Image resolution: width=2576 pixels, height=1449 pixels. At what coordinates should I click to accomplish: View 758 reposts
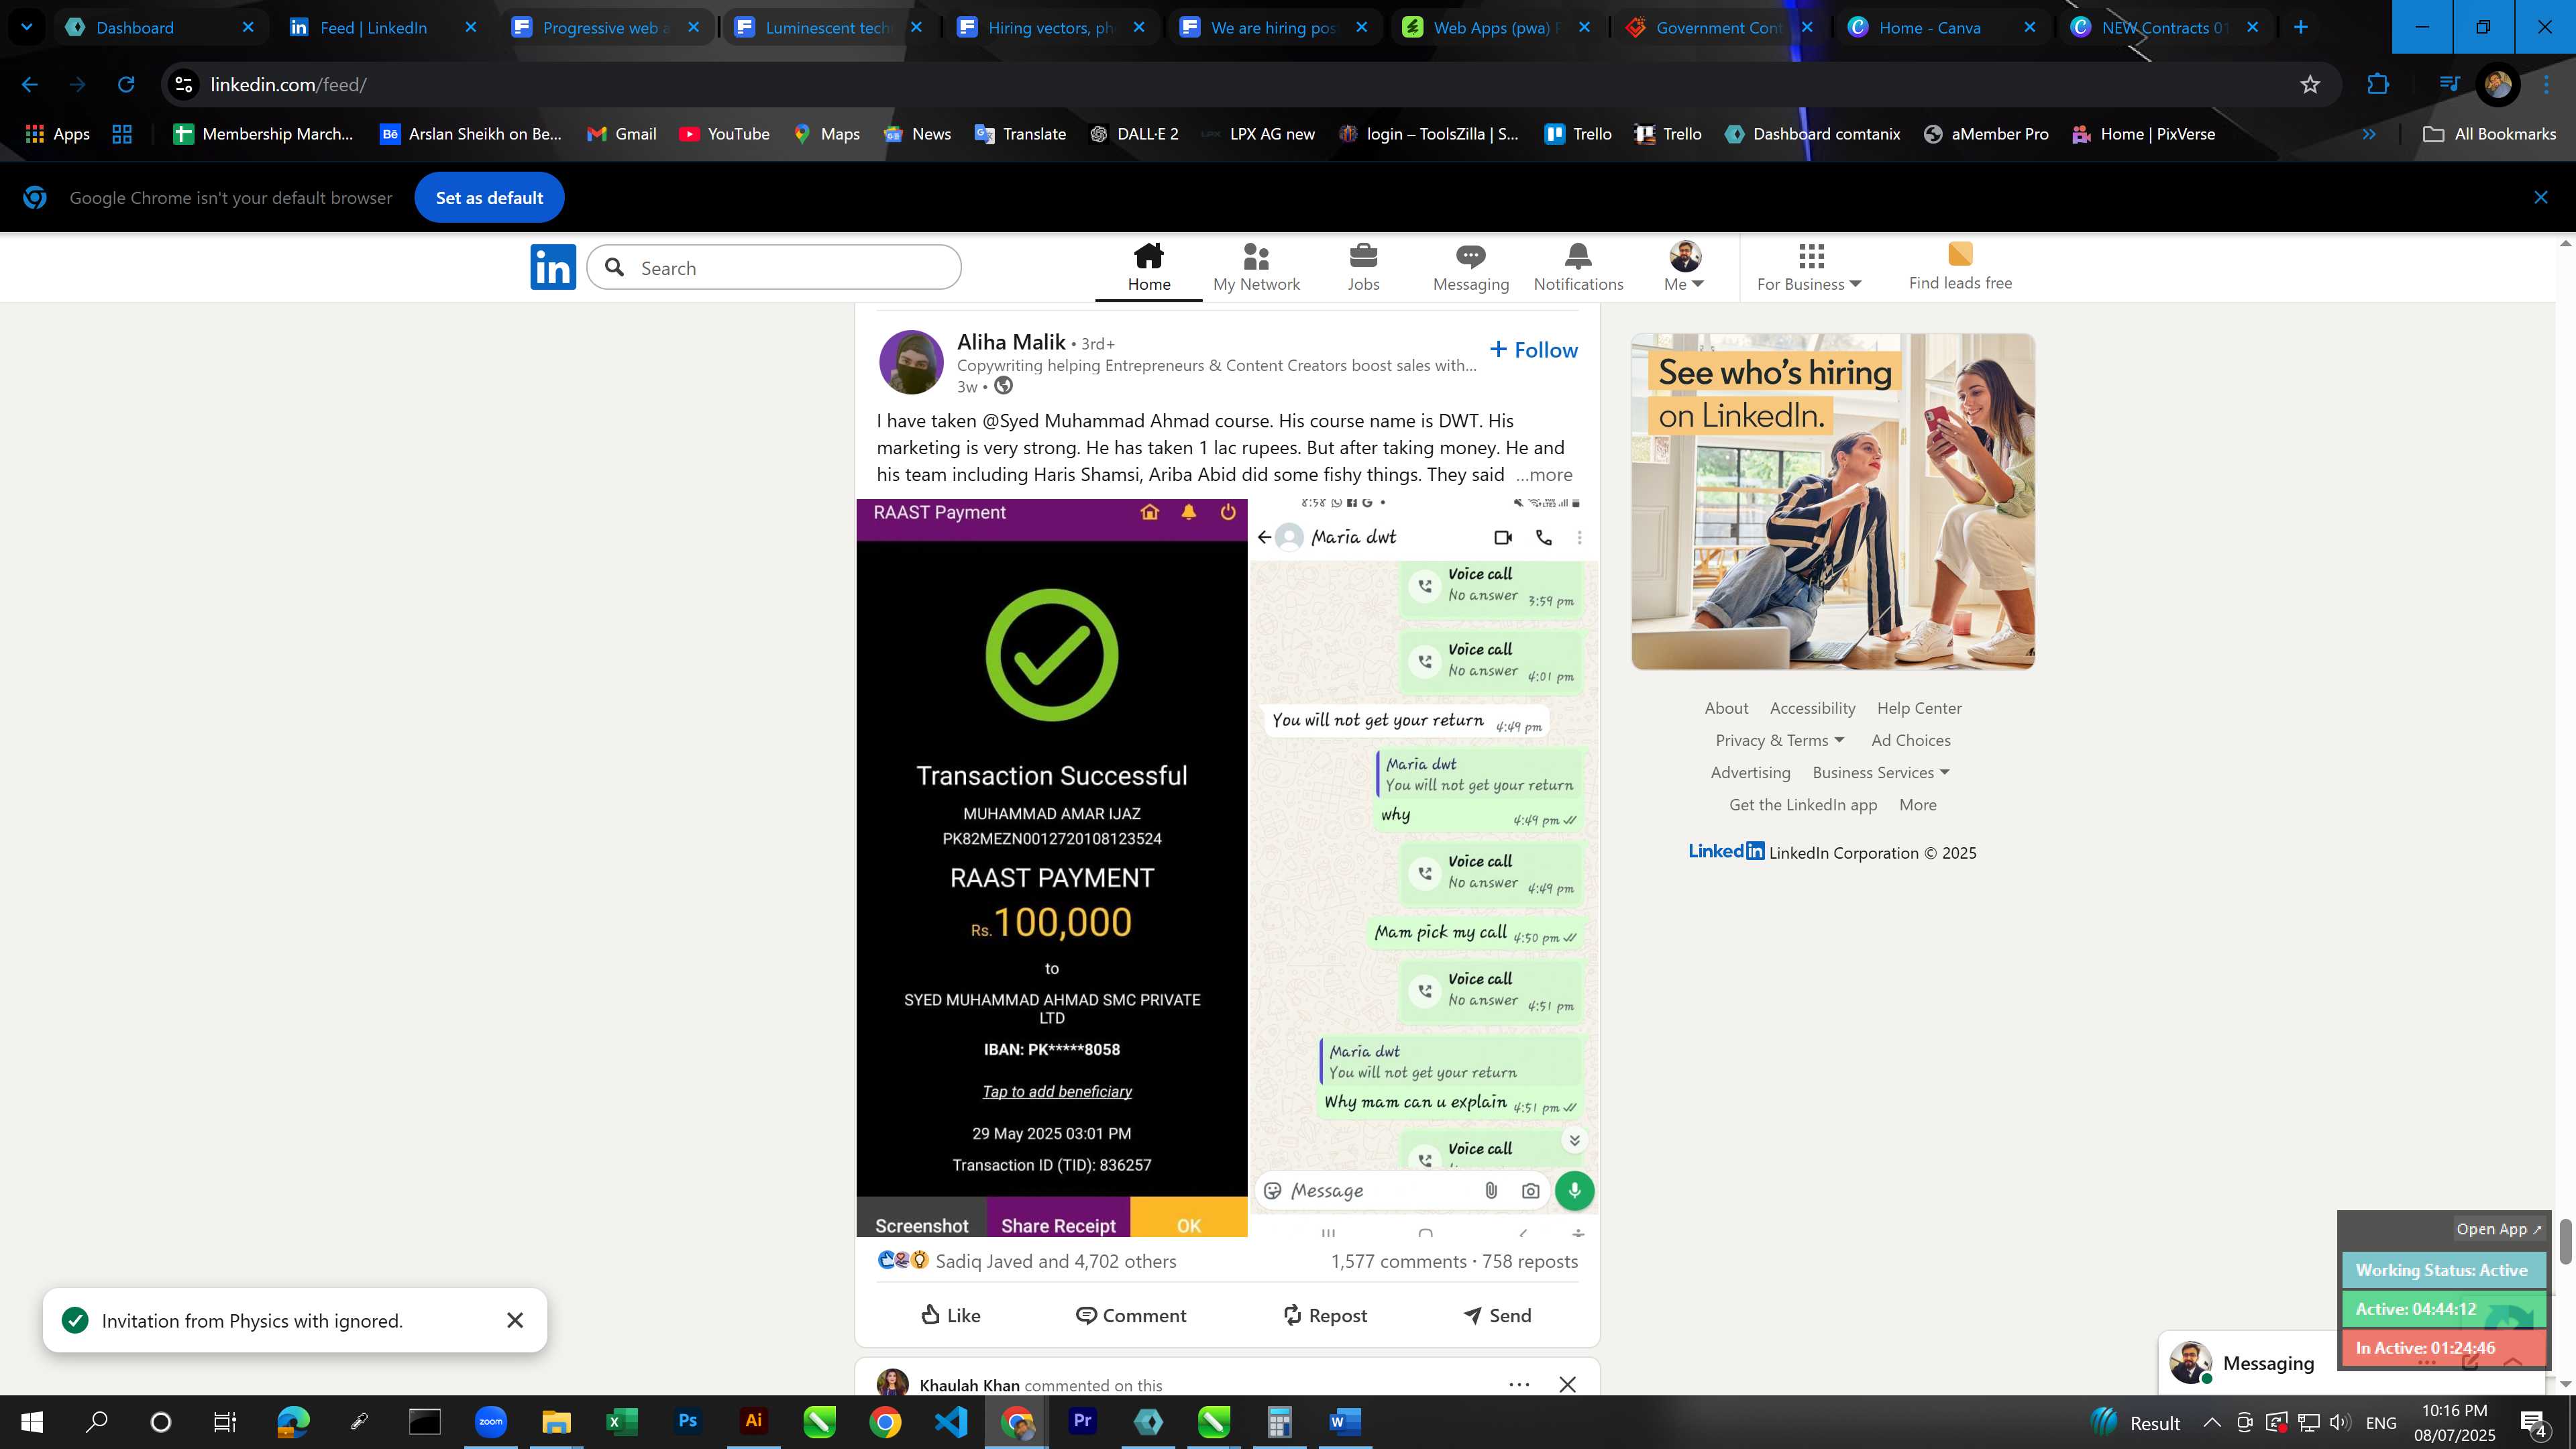pos(1530,1262)
